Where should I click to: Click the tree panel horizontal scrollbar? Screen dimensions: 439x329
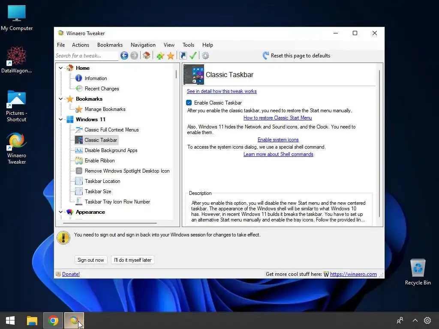pos(110,223)
